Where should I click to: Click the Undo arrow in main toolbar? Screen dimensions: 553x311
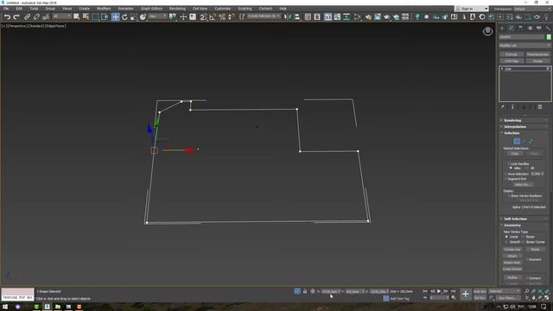(7, 17)
